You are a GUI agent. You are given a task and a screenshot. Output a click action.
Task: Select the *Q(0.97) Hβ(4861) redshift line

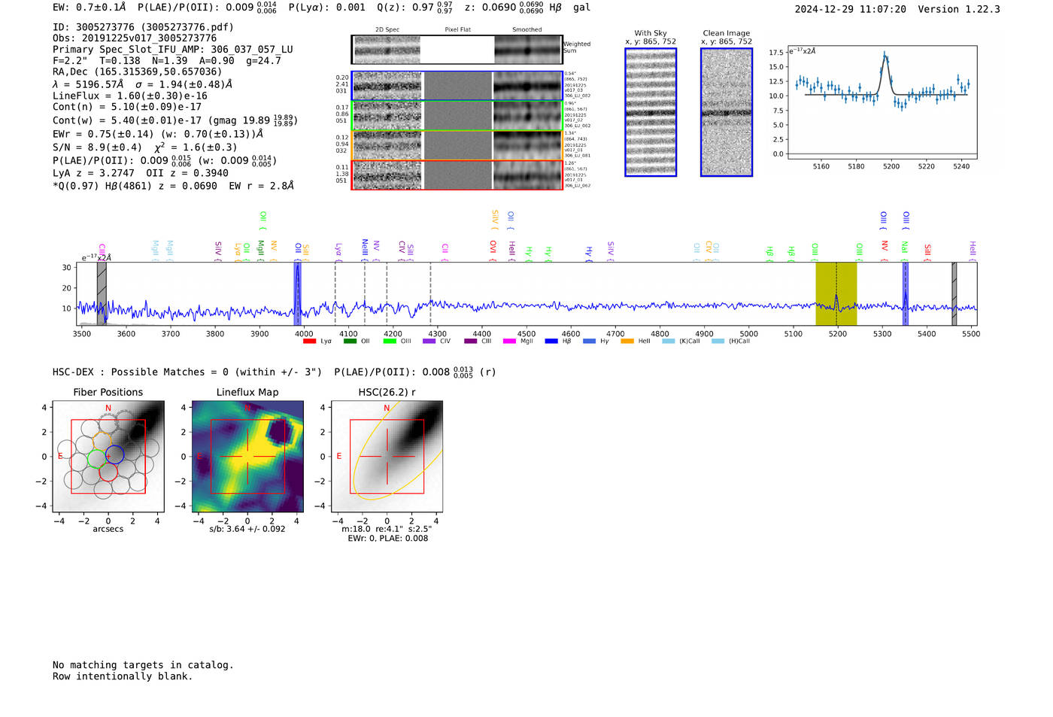click(174, 186)
